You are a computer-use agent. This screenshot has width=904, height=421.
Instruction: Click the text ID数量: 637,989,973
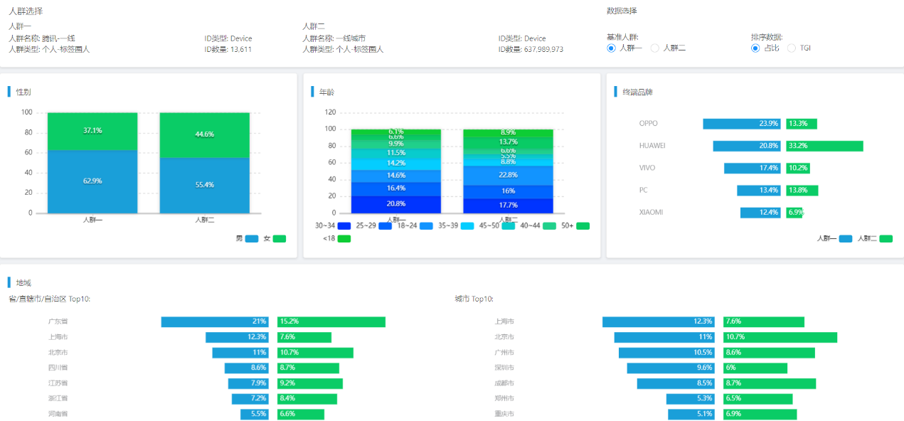[531, 50]
